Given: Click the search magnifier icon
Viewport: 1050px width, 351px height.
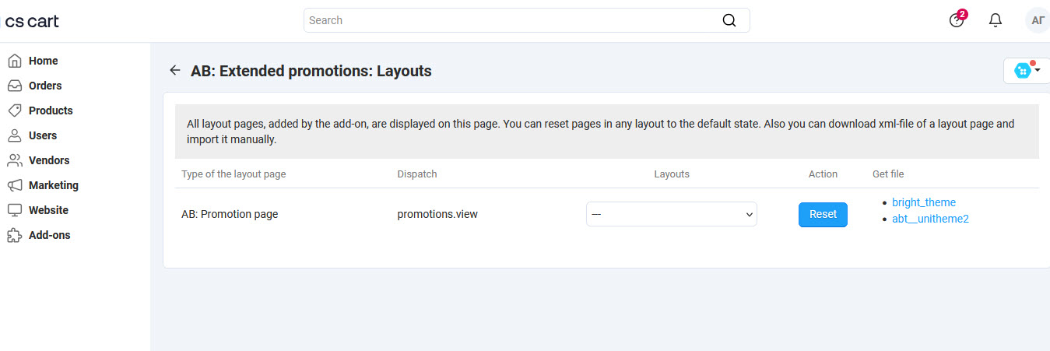Looking at the screenshot, I should tap(729, 20).
